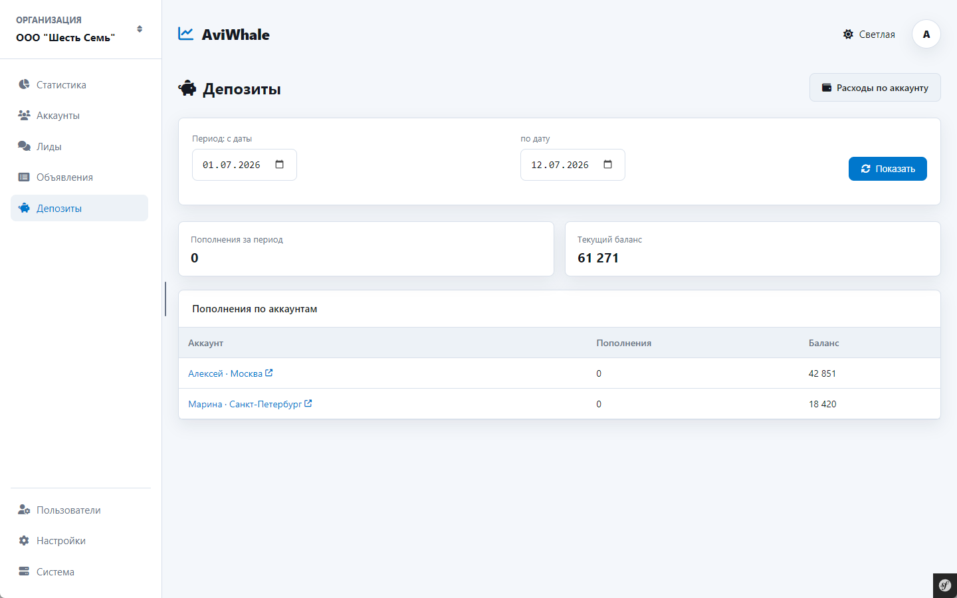Open calendar picker for start date

click(x=280, y=164)
